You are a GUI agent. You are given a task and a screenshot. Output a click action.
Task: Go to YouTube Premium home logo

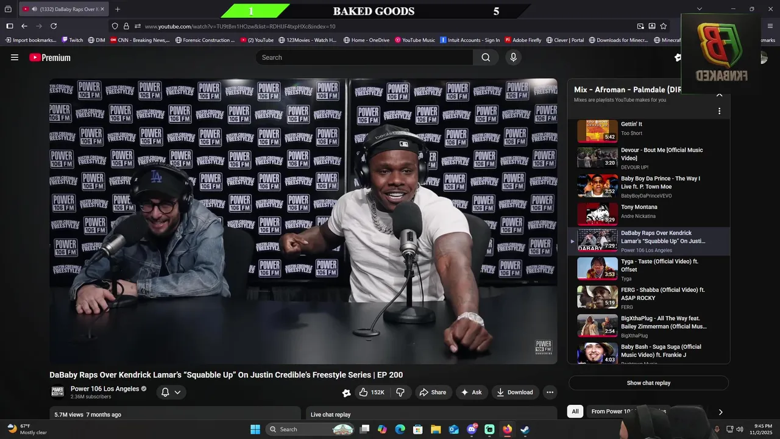tap(50, 57)
